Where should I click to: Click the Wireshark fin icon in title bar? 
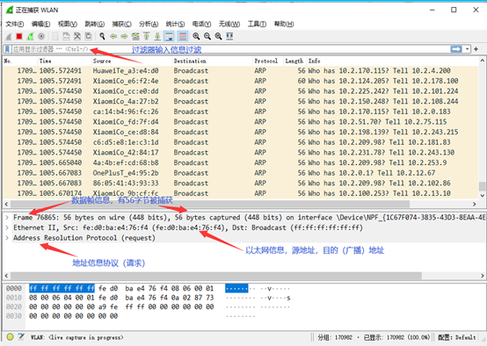coord(10,11)
